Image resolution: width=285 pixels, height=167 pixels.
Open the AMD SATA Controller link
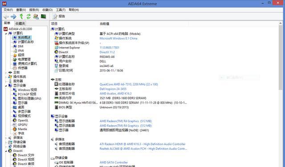(114, 163)
